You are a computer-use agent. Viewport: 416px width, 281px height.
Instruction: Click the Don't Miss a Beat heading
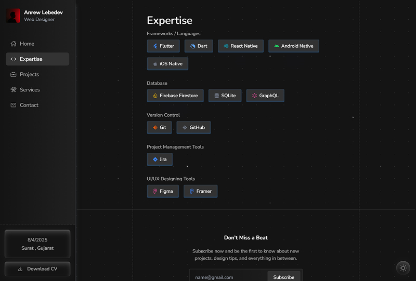pos(245,238)
